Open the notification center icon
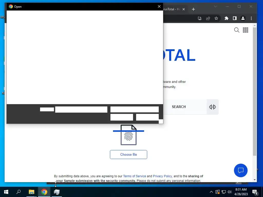The height and width of the screenshot is (197, 263). click(255, 192)
